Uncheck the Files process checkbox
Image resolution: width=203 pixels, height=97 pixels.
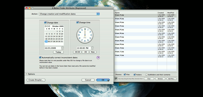(125, 74)
